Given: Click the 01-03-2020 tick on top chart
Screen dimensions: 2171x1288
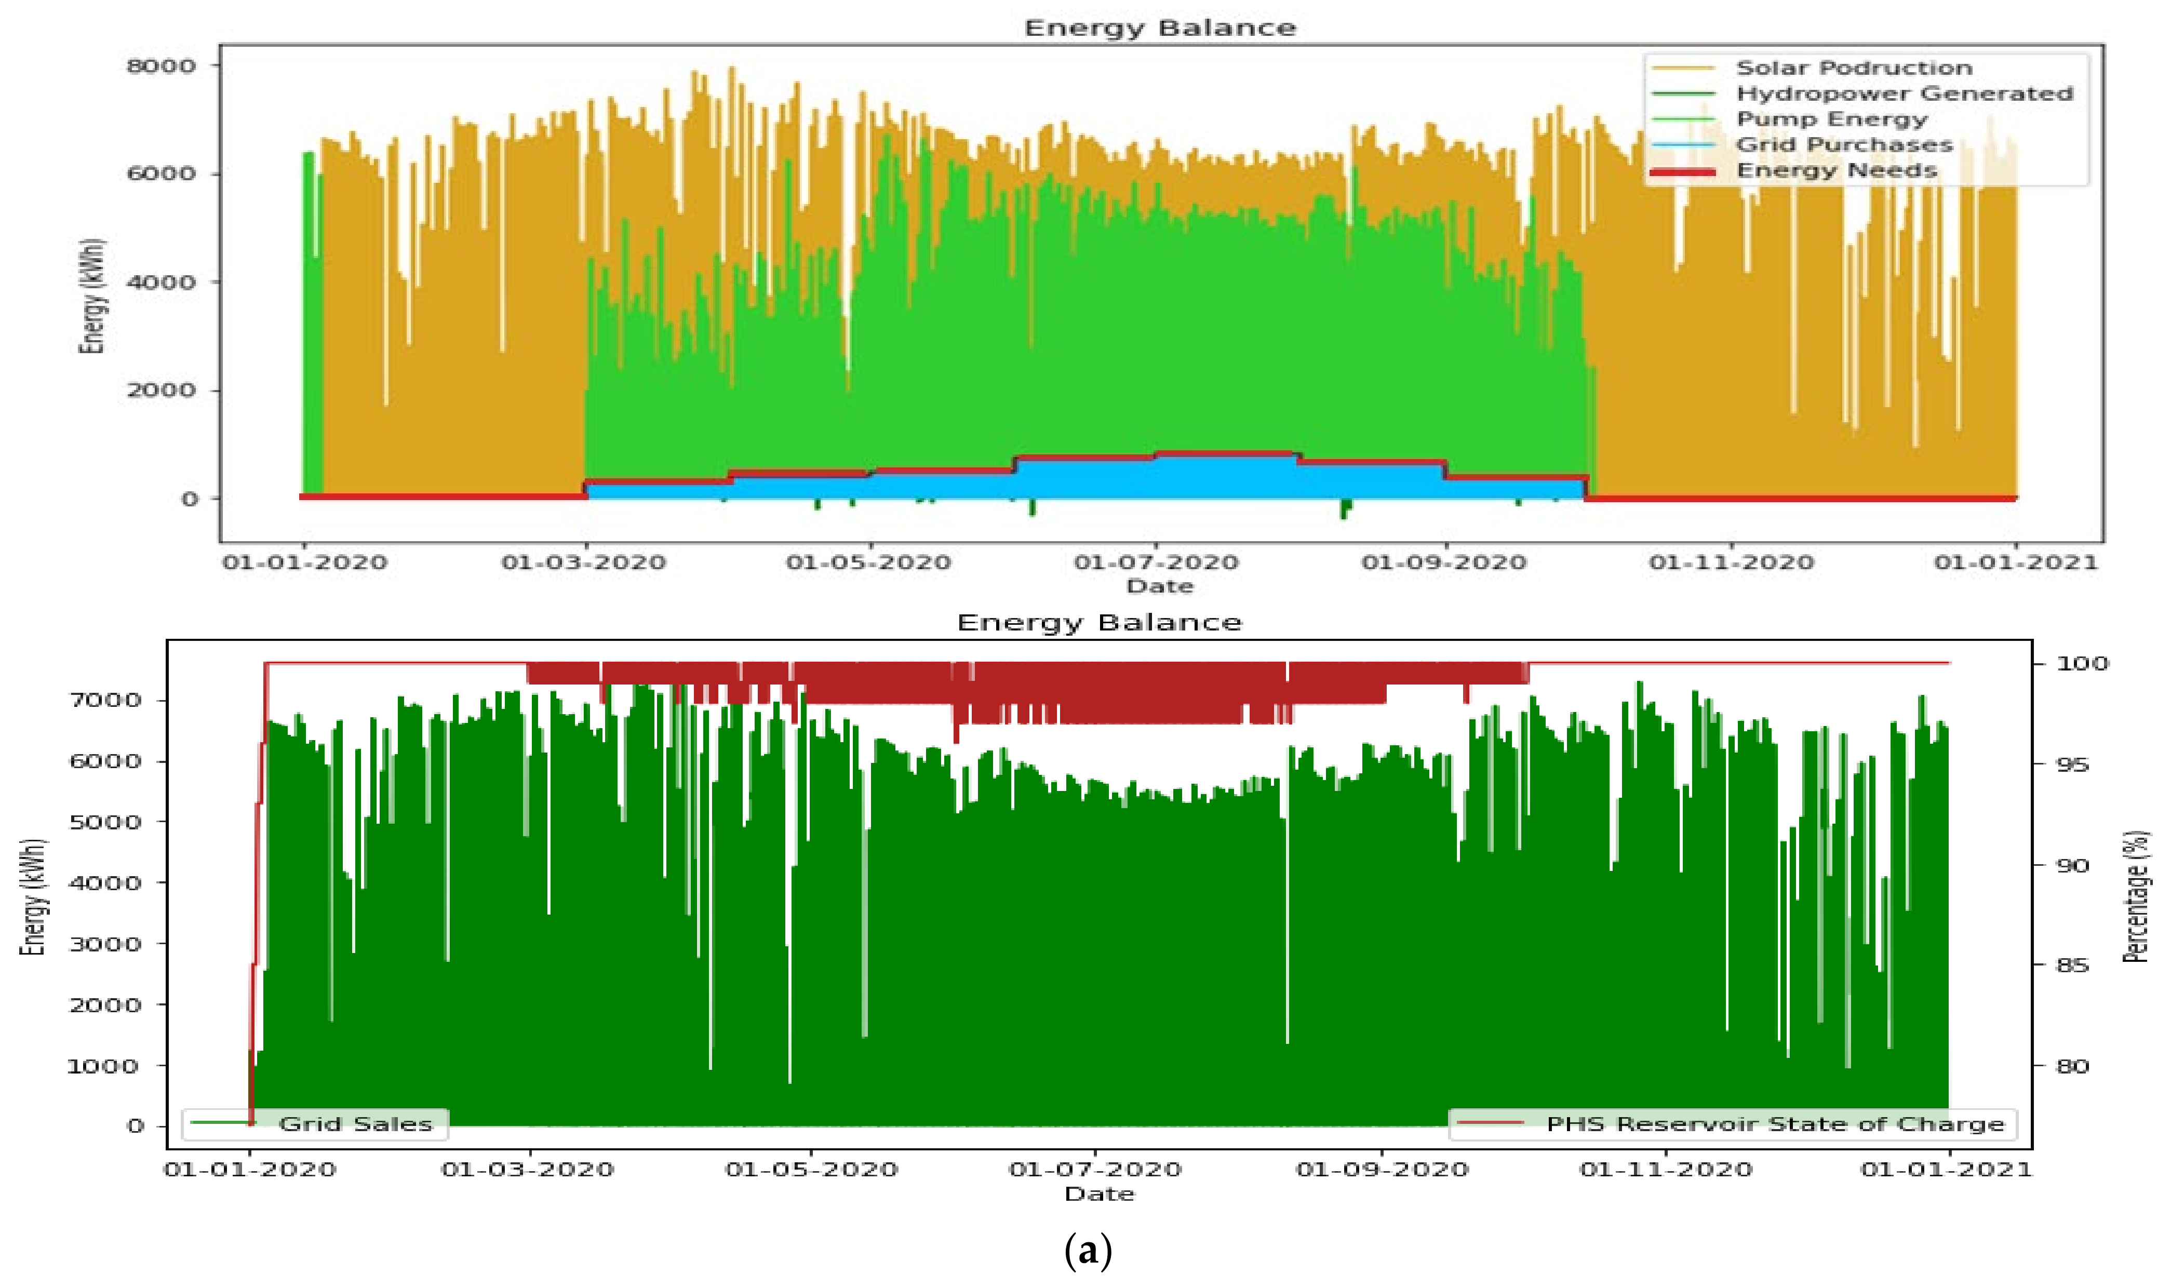Looking at the screenshot, I should tap(584, 562).
